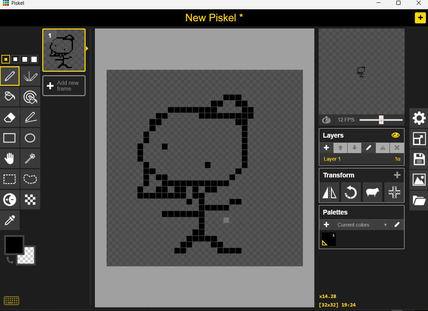This screenshot has height=311, width=428.
Task: Click the animated preview window
Action: (362, 72)
